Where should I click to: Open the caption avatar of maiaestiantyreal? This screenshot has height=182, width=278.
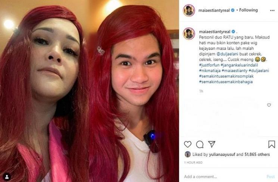(189, 33)
